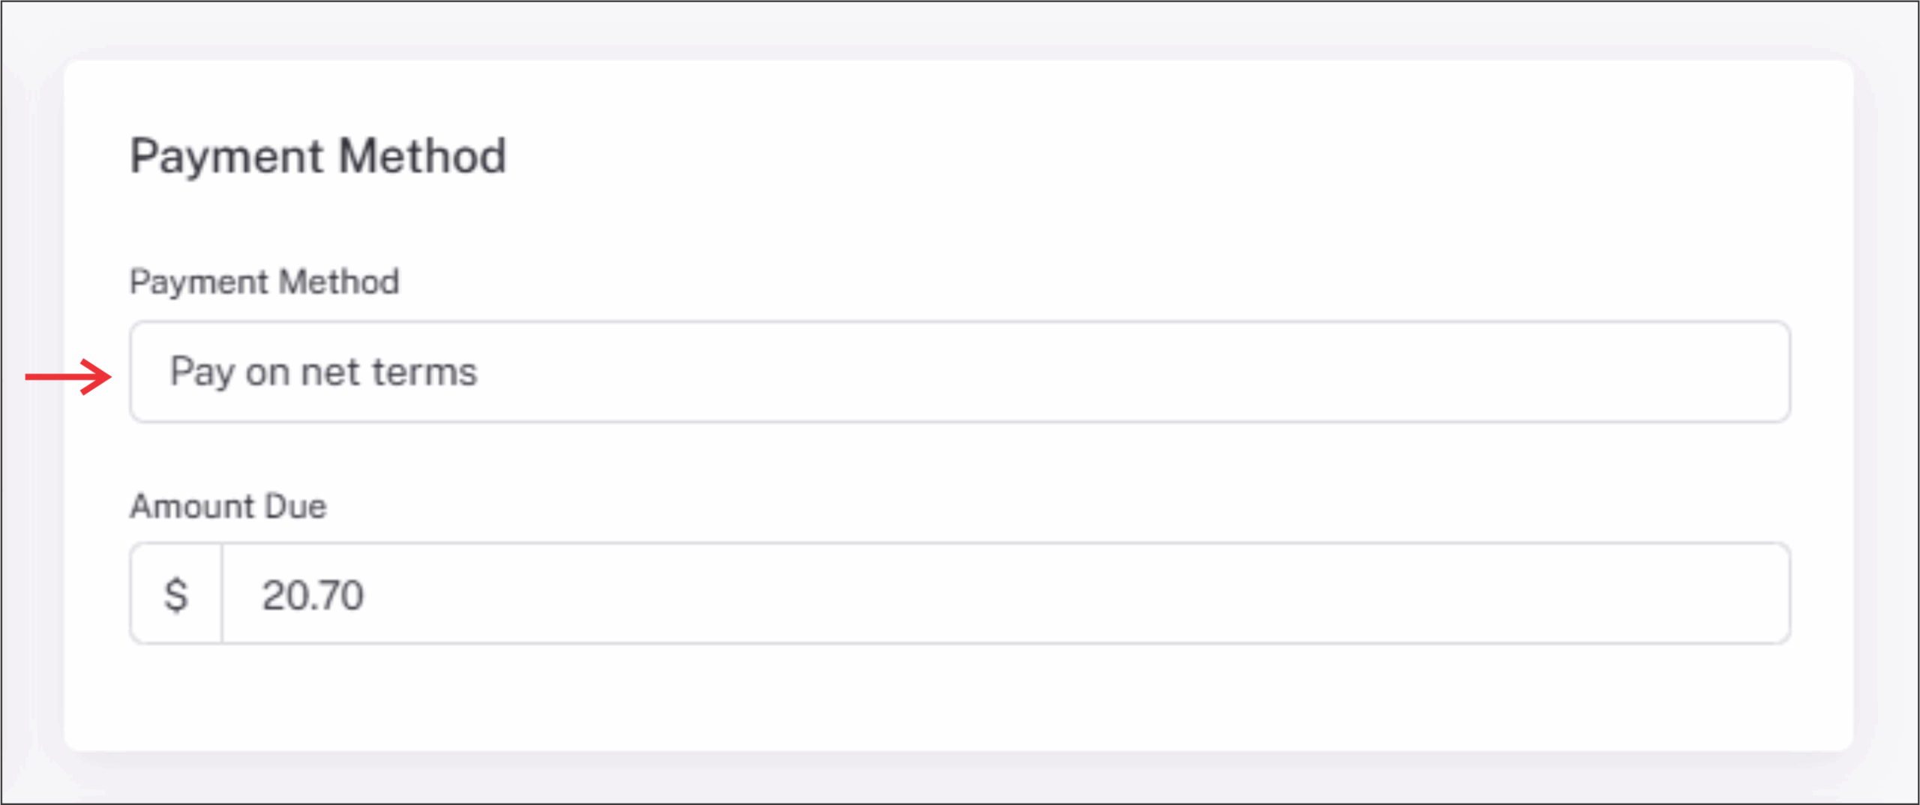Click the word "Due" in the amount label
The width and height of the screenshot is (1920, 805).
(295, 507)
